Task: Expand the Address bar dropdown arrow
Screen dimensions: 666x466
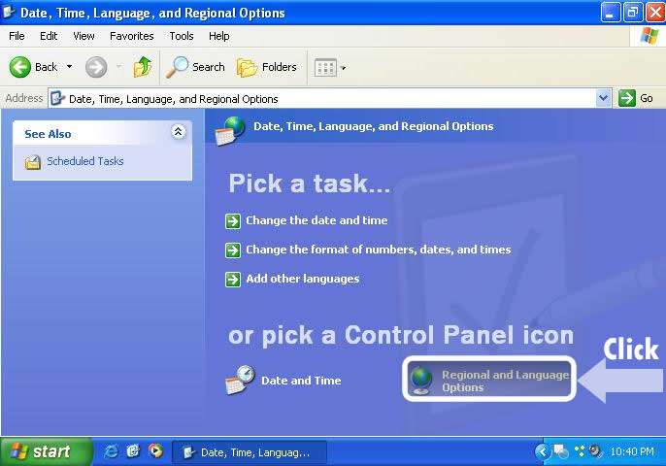Action: tap(604, 98)
